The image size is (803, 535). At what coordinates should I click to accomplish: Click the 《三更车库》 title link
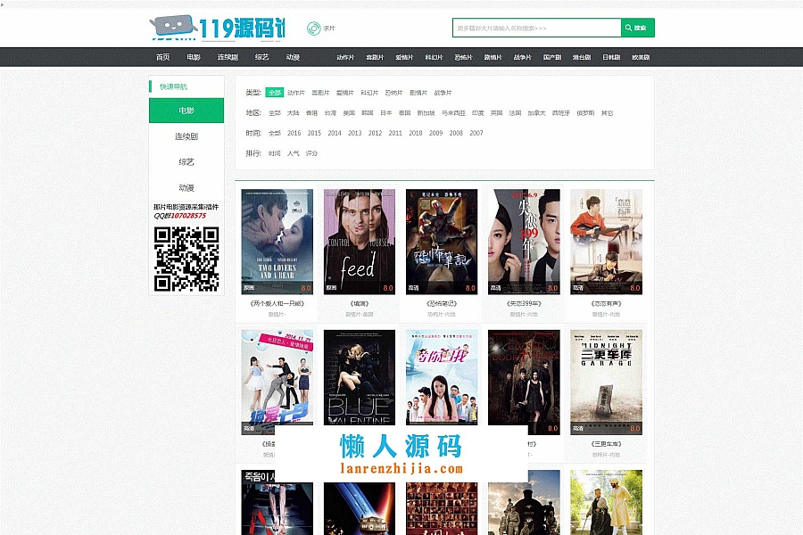[x=607, y=444]
